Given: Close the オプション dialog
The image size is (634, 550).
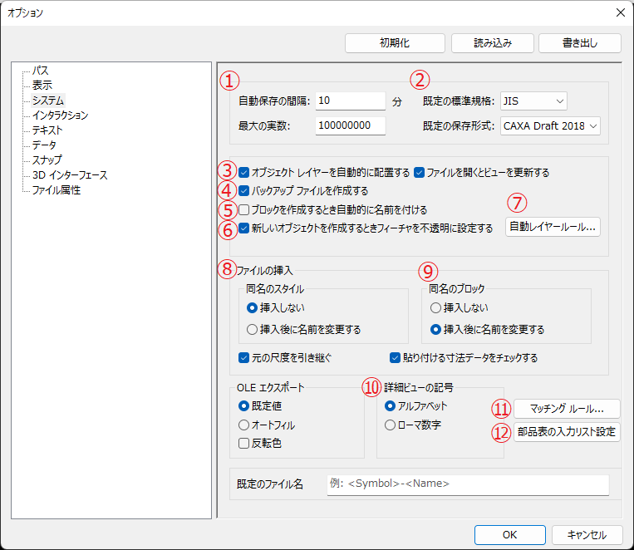Looking at the screenshot, I should (621, 13).
